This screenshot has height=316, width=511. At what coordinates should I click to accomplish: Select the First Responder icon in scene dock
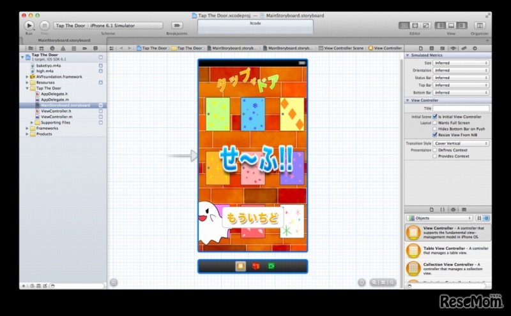pos(256,266)
